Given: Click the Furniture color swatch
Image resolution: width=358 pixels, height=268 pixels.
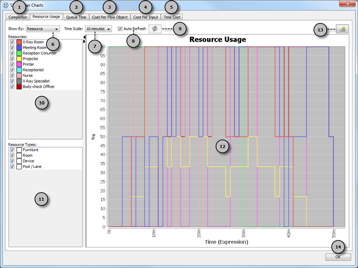Looking at the screenshot, I should point(19,150).
